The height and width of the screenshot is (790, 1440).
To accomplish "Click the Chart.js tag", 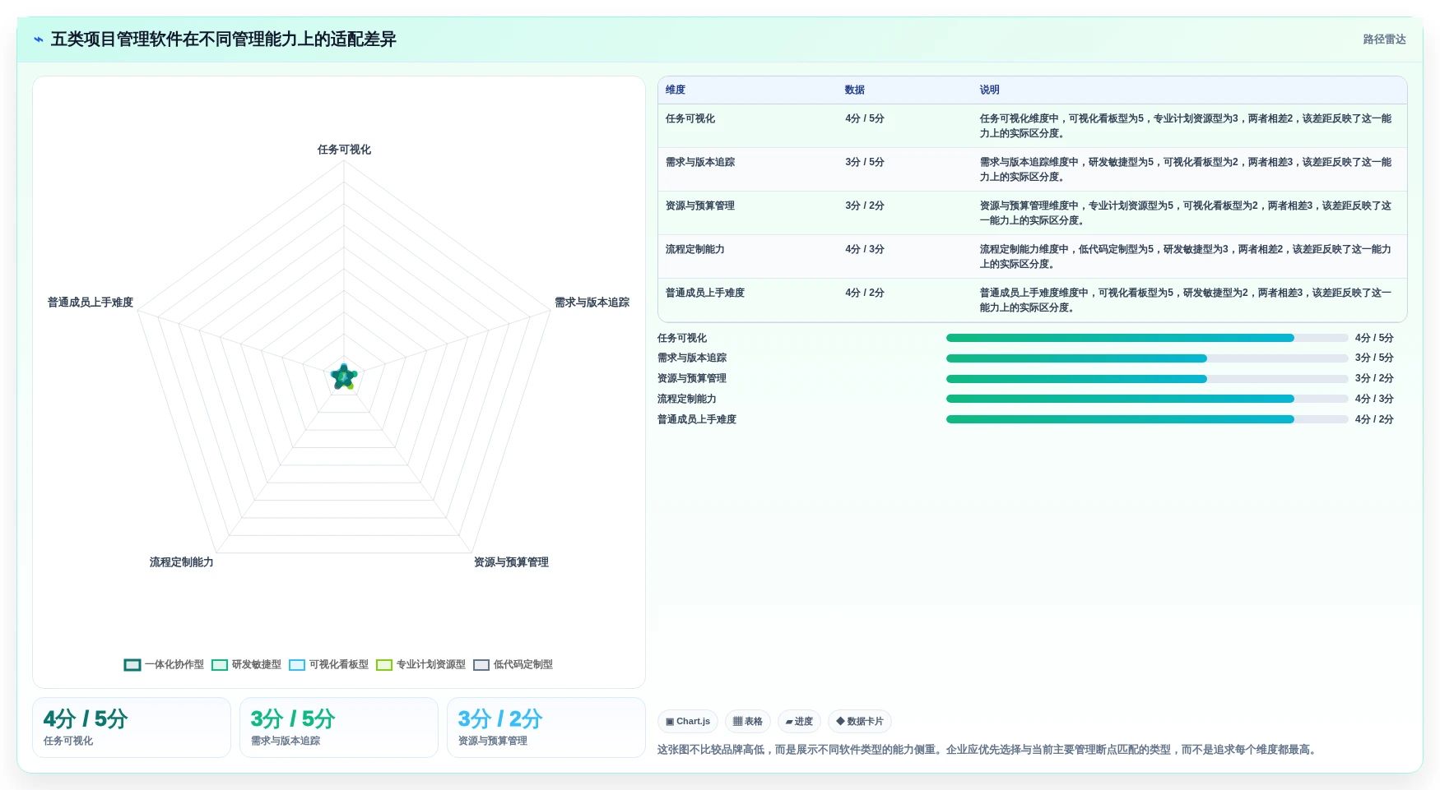I will 688,721.
